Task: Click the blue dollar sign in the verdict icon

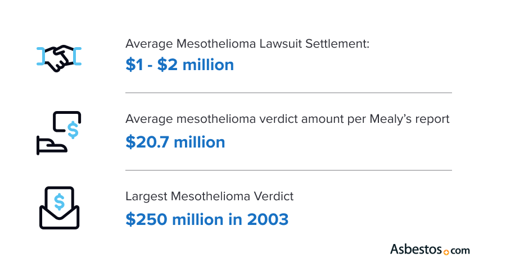Action: pyautogui.click(x=73, y=130)
